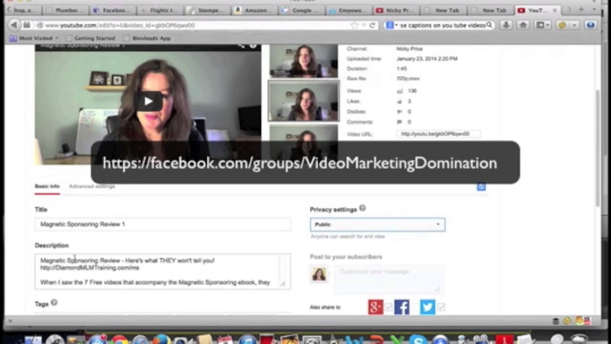Open the bookmarks menu toolbar icon
The image size is (611, 344).
point(542,25)
